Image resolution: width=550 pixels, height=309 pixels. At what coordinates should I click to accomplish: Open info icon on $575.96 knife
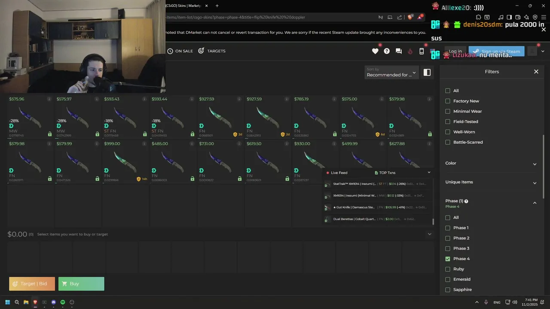(x=49, y=99)
